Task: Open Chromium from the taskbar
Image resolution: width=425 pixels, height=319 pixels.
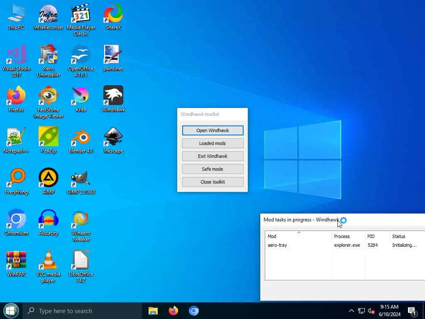Action: (194, 311)
